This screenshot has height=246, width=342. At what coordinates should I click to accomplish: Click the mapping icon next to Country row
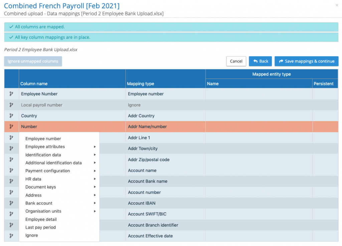tap(11, 116)
